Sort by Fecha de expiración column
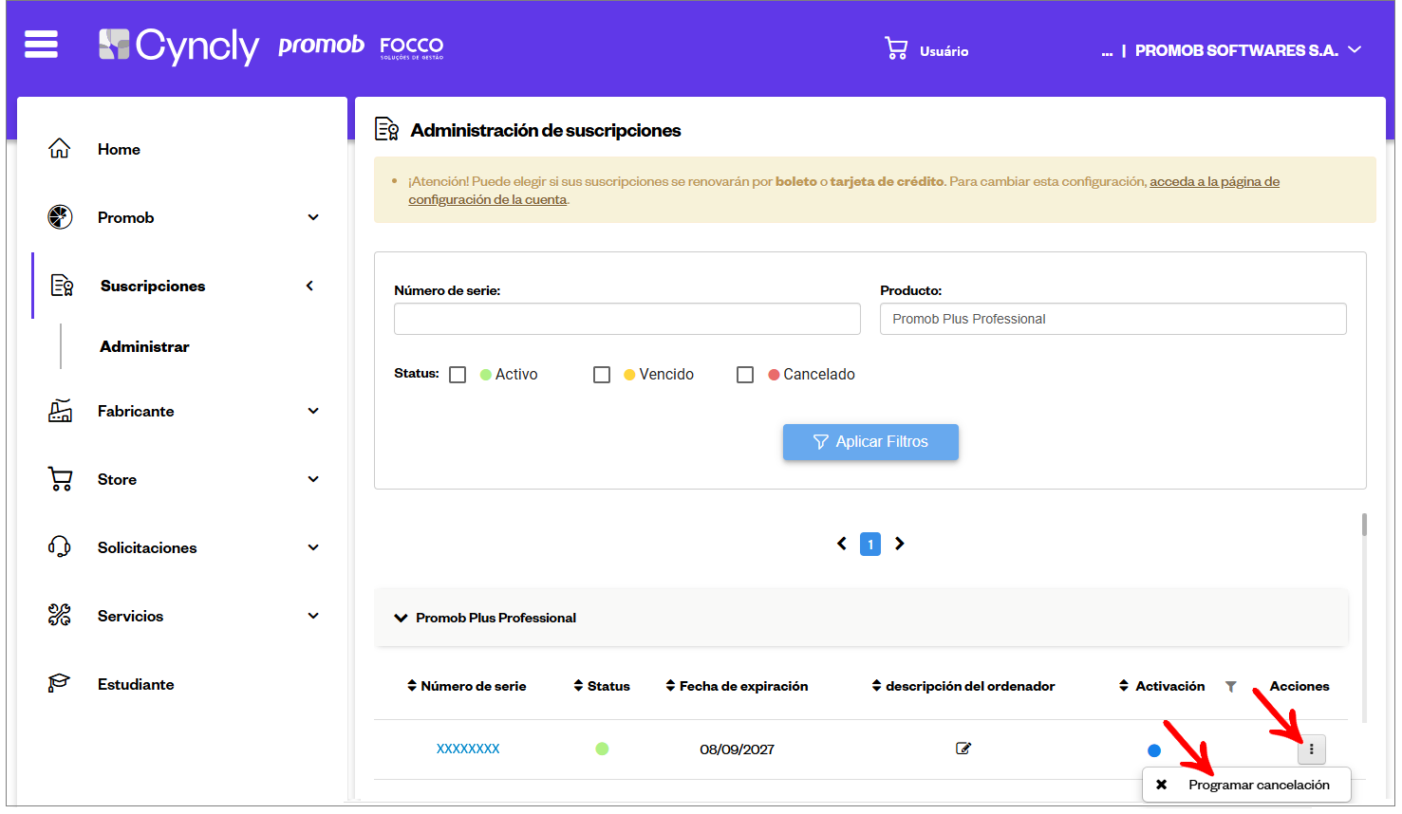This screenshot has height=814, width=1402. 670,686
